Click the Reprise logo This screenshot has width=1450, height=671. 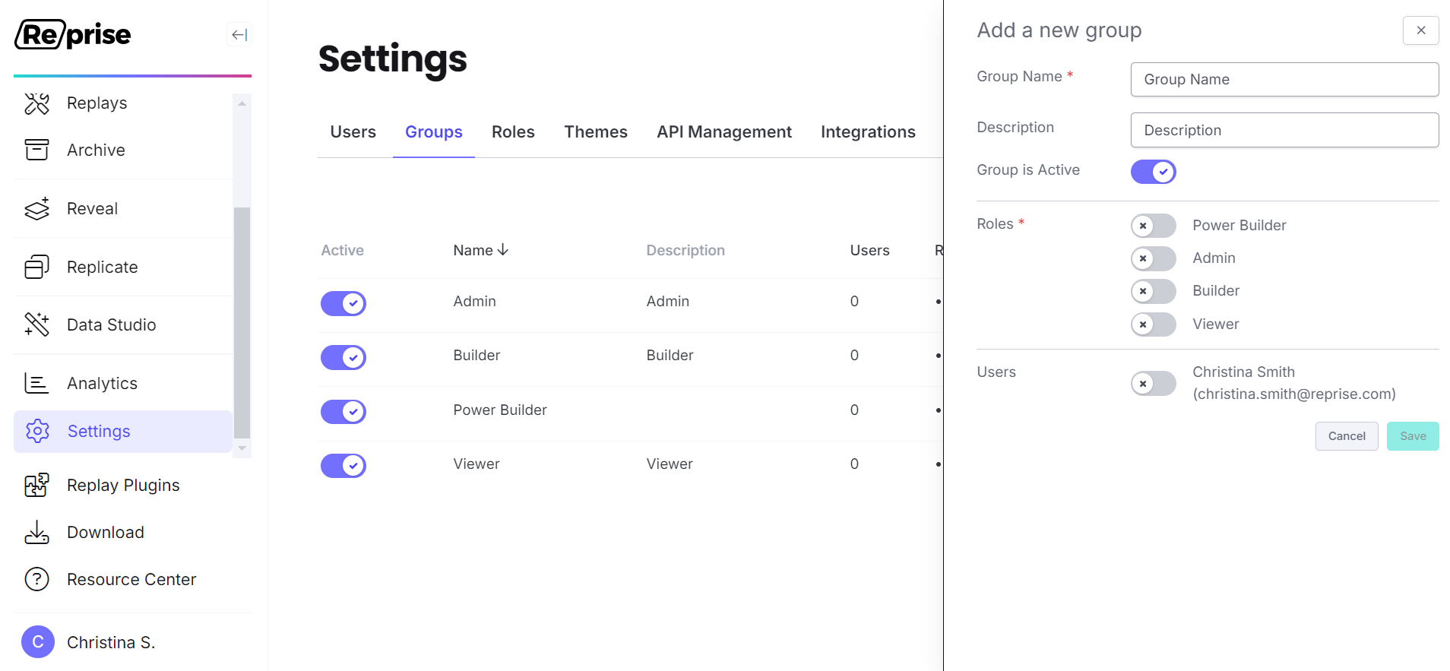tap(73, 34)
